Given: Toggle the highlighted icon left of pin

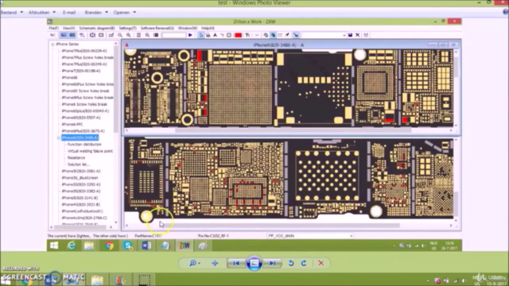Looking at the screenshot, I should tap(273, 35).
